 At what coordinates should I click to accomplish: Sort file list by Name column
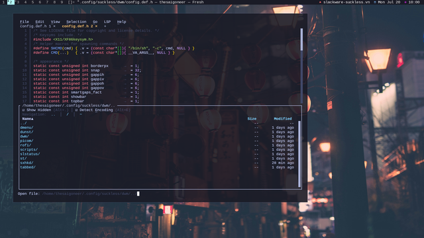coord(28,119)
